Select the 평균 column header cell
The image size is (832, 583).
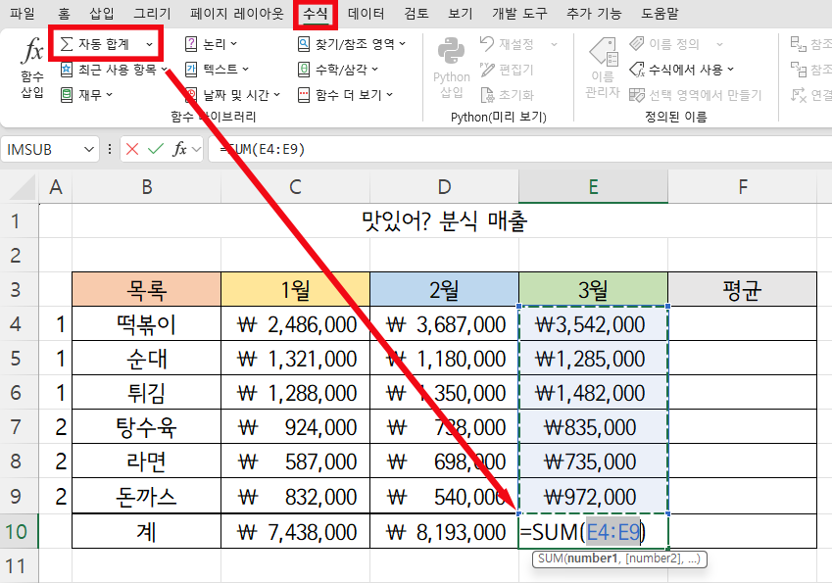(x=742, y=289)
